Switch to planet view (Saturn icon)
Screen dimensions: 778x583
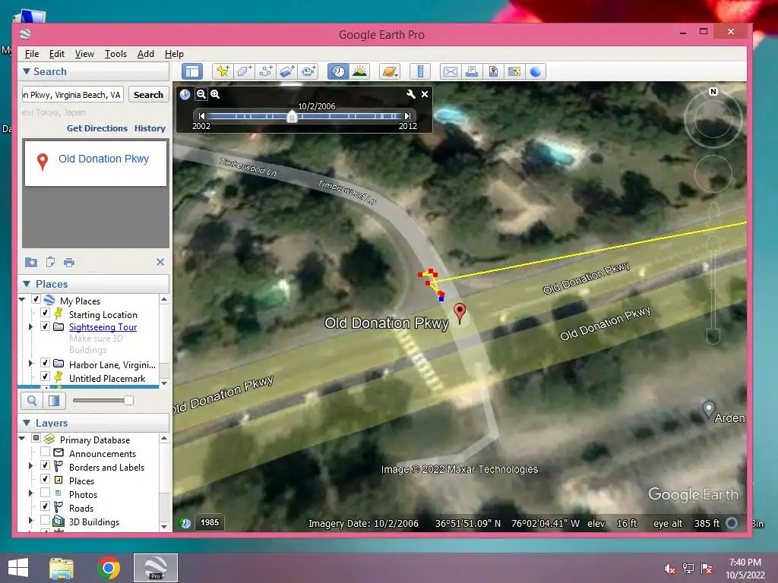point(390,71)
